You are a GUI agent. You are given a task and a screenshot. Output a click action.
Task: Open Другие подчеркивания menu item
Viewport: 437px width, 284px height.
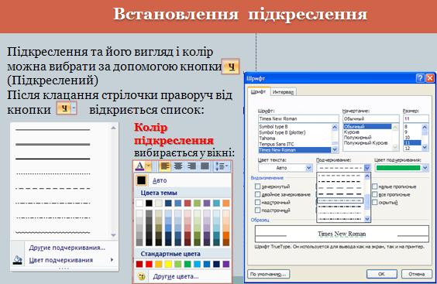point(67,248)
